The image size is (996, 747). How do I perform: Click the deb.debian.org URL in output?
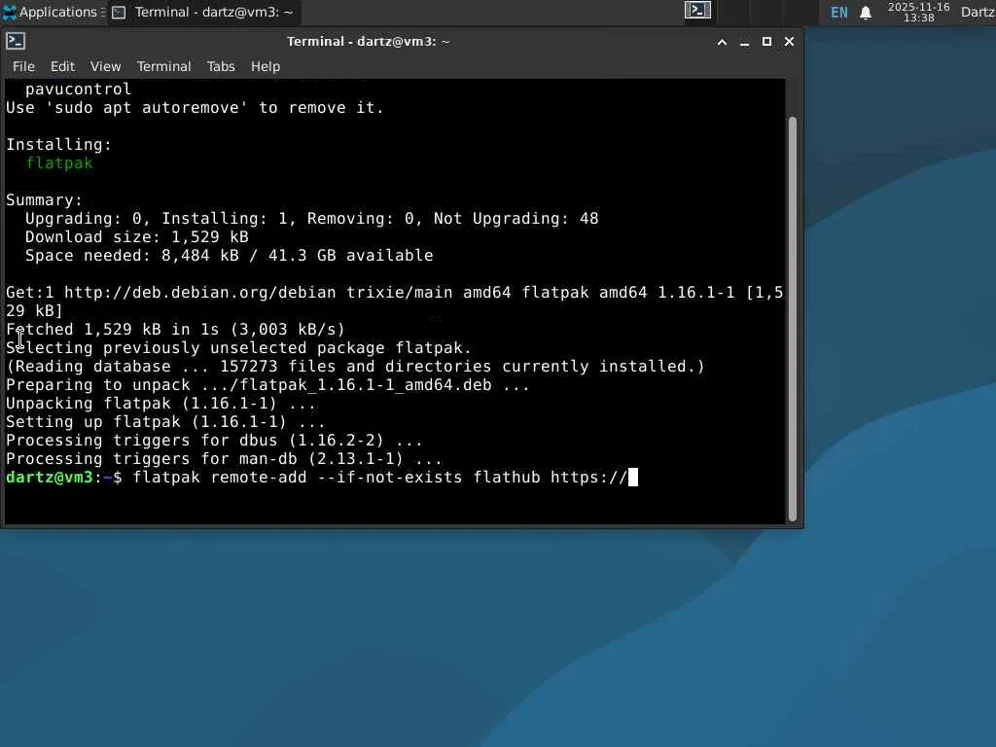point(200,292)
